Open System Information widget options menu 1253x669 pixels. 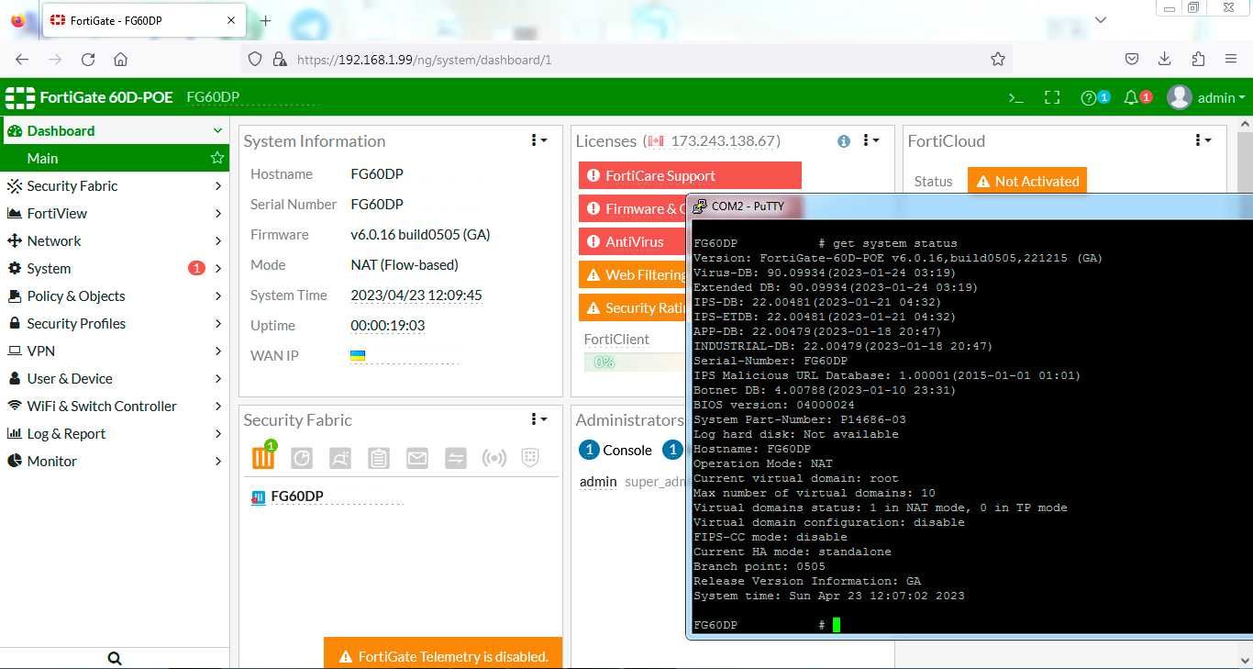(538, 140)
